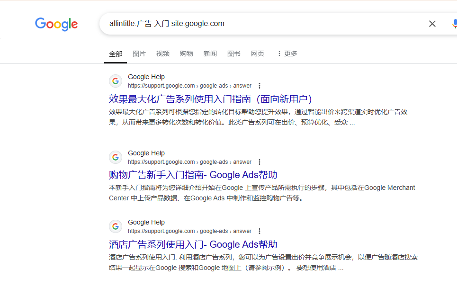Switch to the 图片 tab

pyautogui.click(x=139, y=54)
